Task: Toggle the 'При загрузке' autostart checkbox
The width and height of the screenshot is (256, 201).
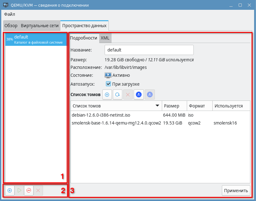Action: click(x=108, y=84)
